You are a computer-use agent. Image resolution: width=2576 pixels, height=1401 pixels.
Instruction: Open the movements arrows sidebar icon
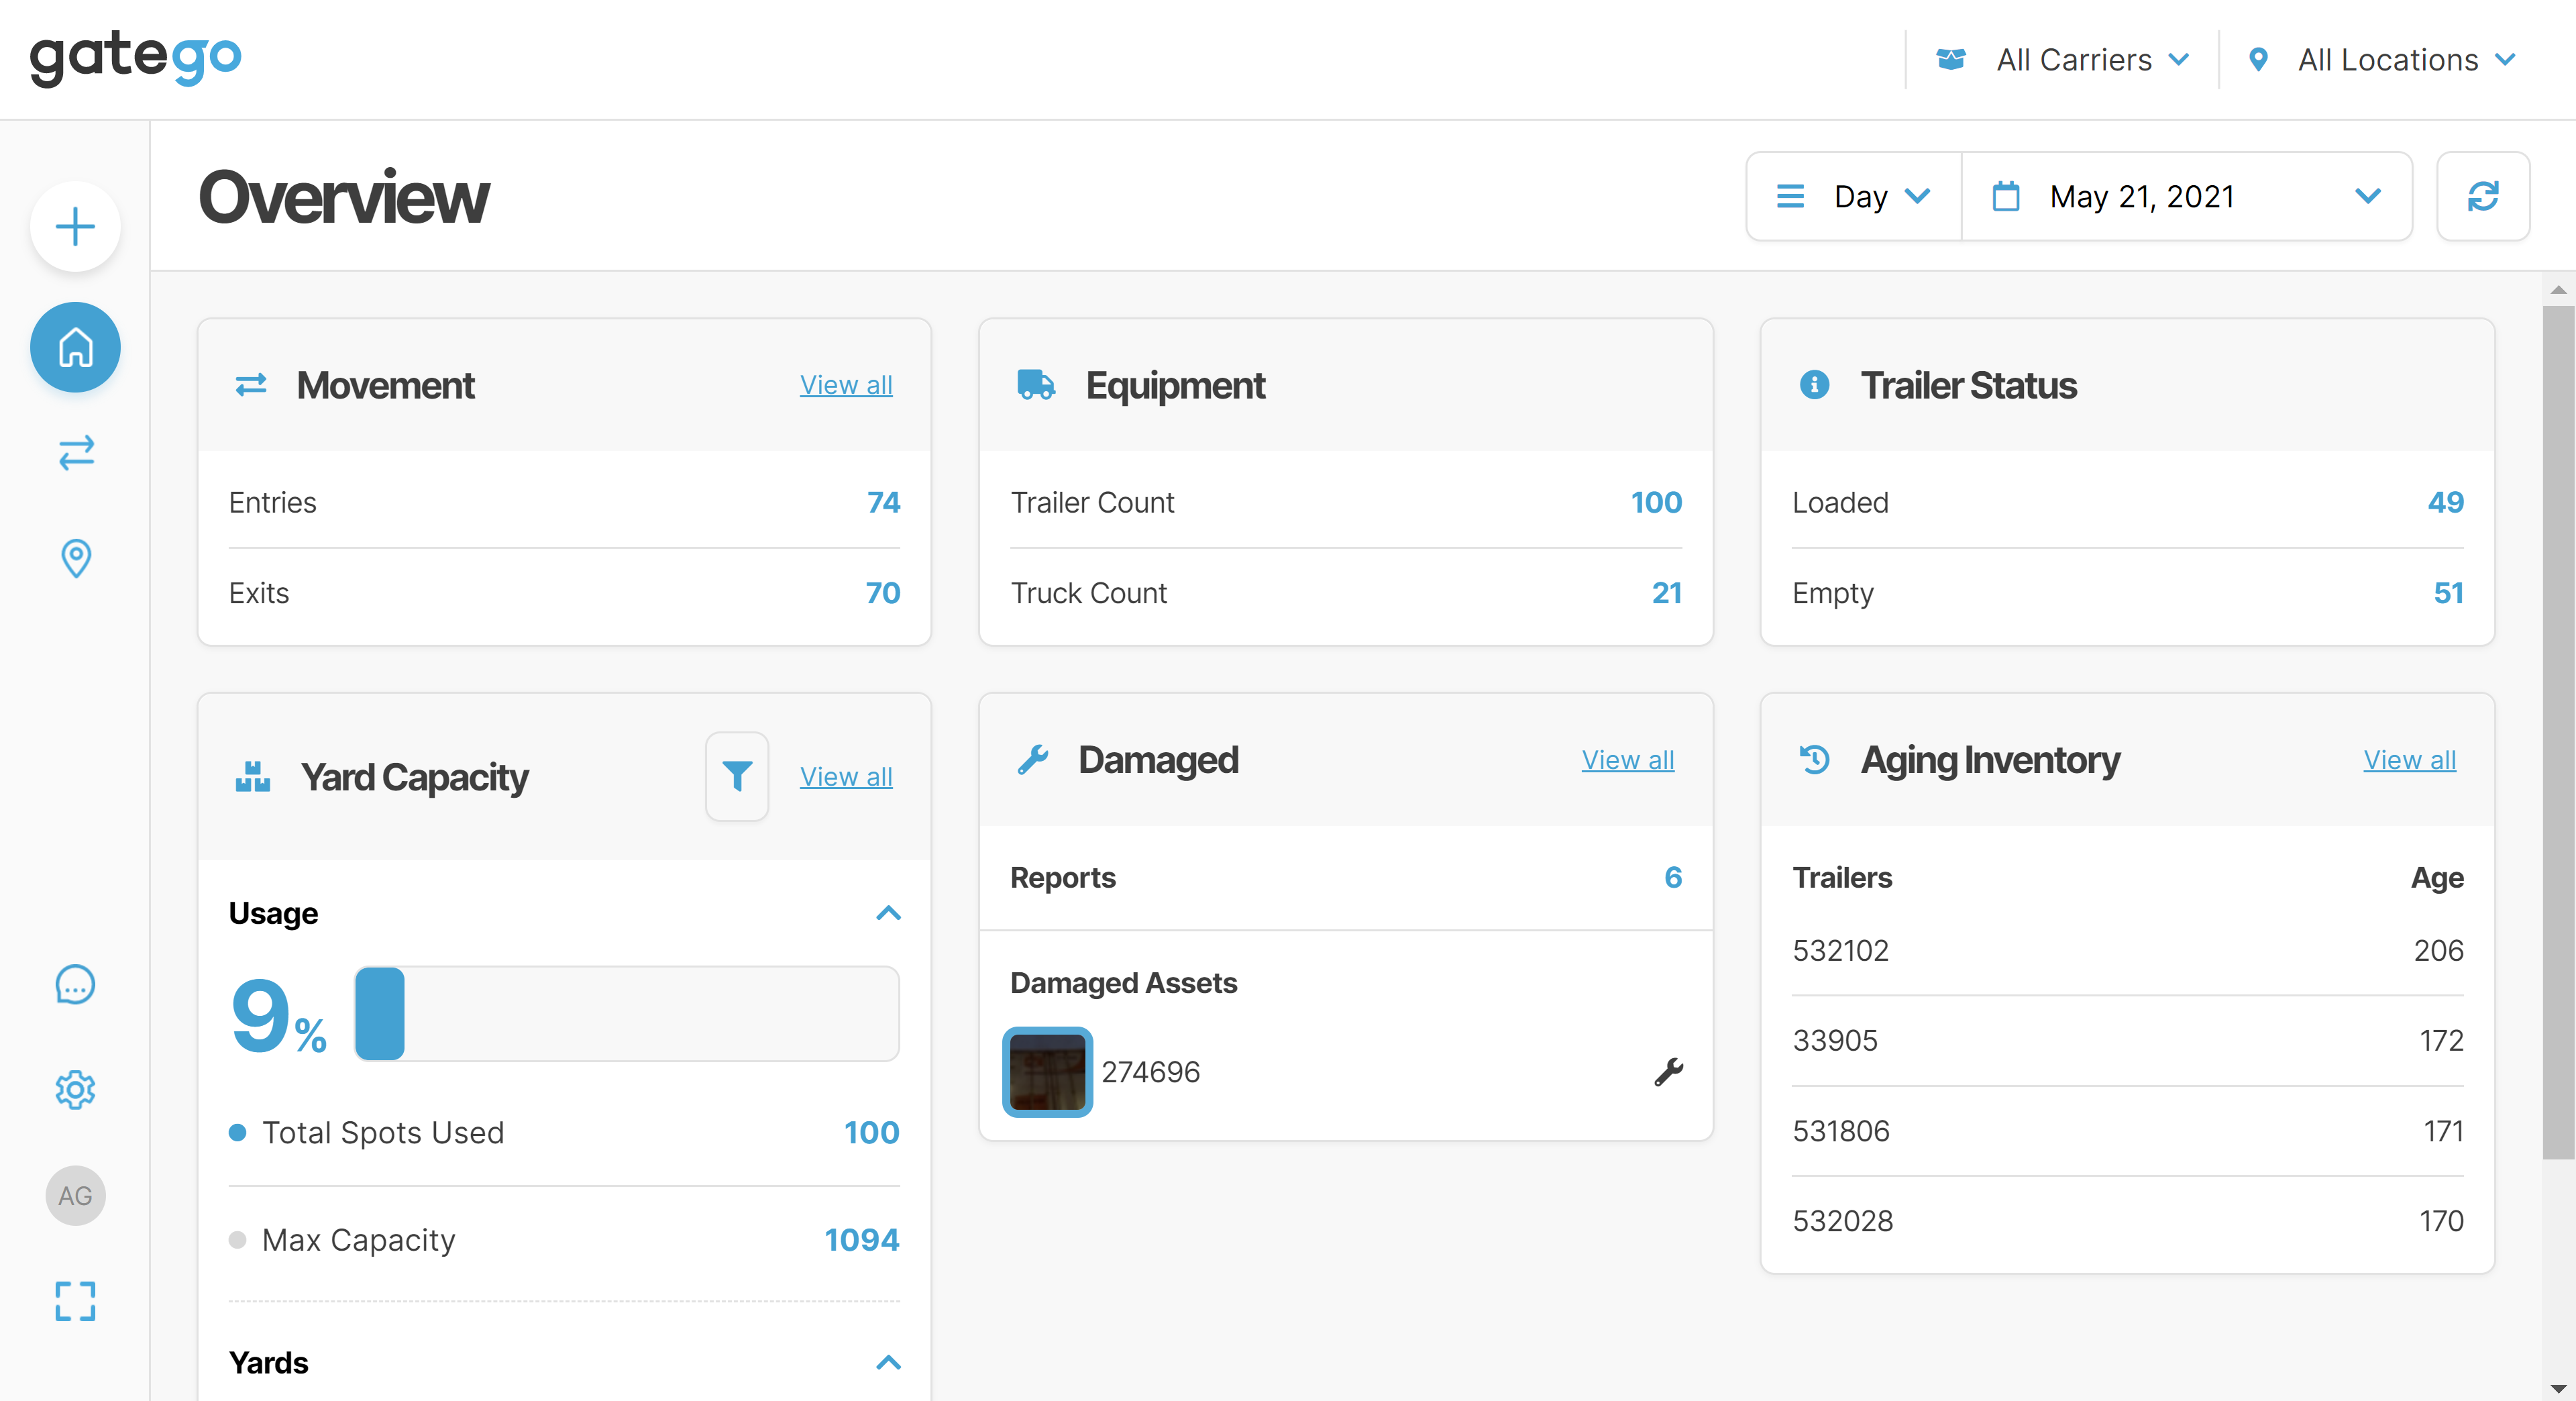pyautogui.click(x=75, y=453)
